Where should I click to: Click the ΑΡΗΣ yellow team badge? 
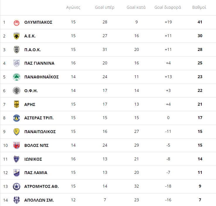[17, 104]
